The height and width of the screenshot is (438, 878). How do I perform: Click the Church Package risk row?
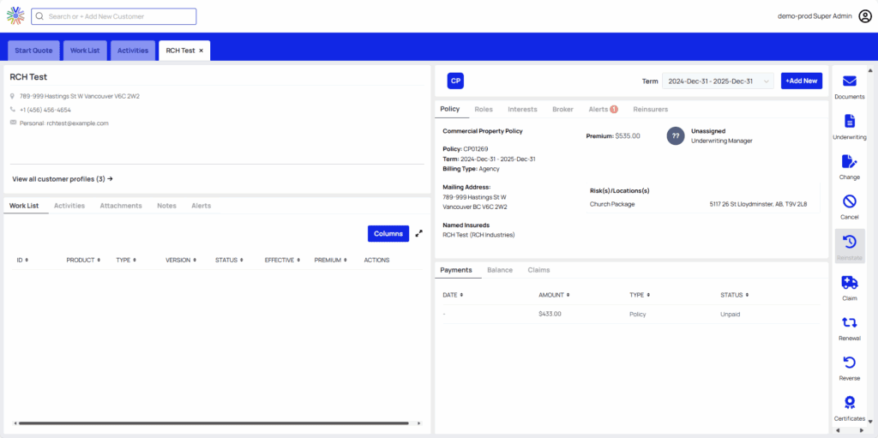pyautogui.click(x=703, y=205)
